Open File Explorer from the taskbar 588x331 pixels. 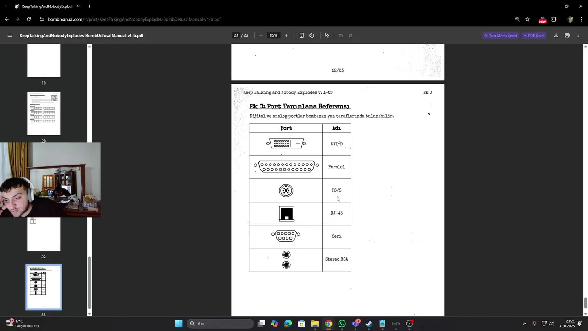pyautogui.click(x=315, y=324)
